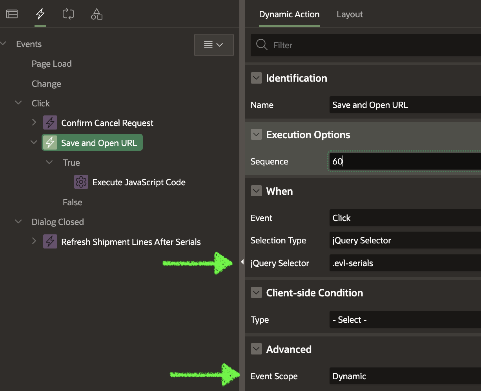
Task: Open the Event Scope dropdown
Action: point(405,376)
